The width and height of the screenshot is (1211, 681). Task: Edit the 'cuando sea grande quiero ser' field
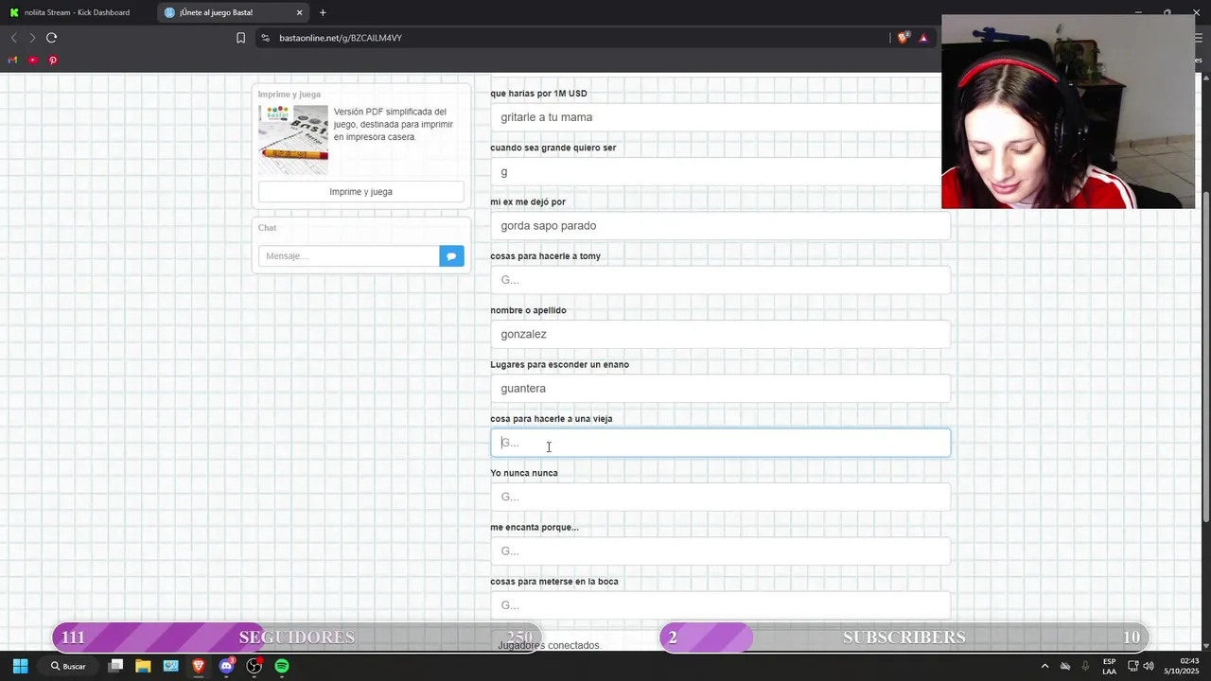(x=720, y=171)
